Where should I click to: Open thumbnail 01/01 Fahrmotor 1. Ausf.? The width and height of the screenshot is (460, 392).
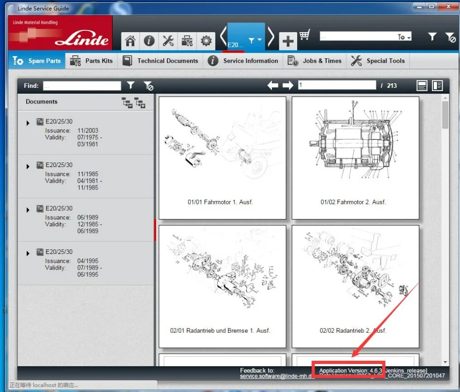[x=222, y=158]
